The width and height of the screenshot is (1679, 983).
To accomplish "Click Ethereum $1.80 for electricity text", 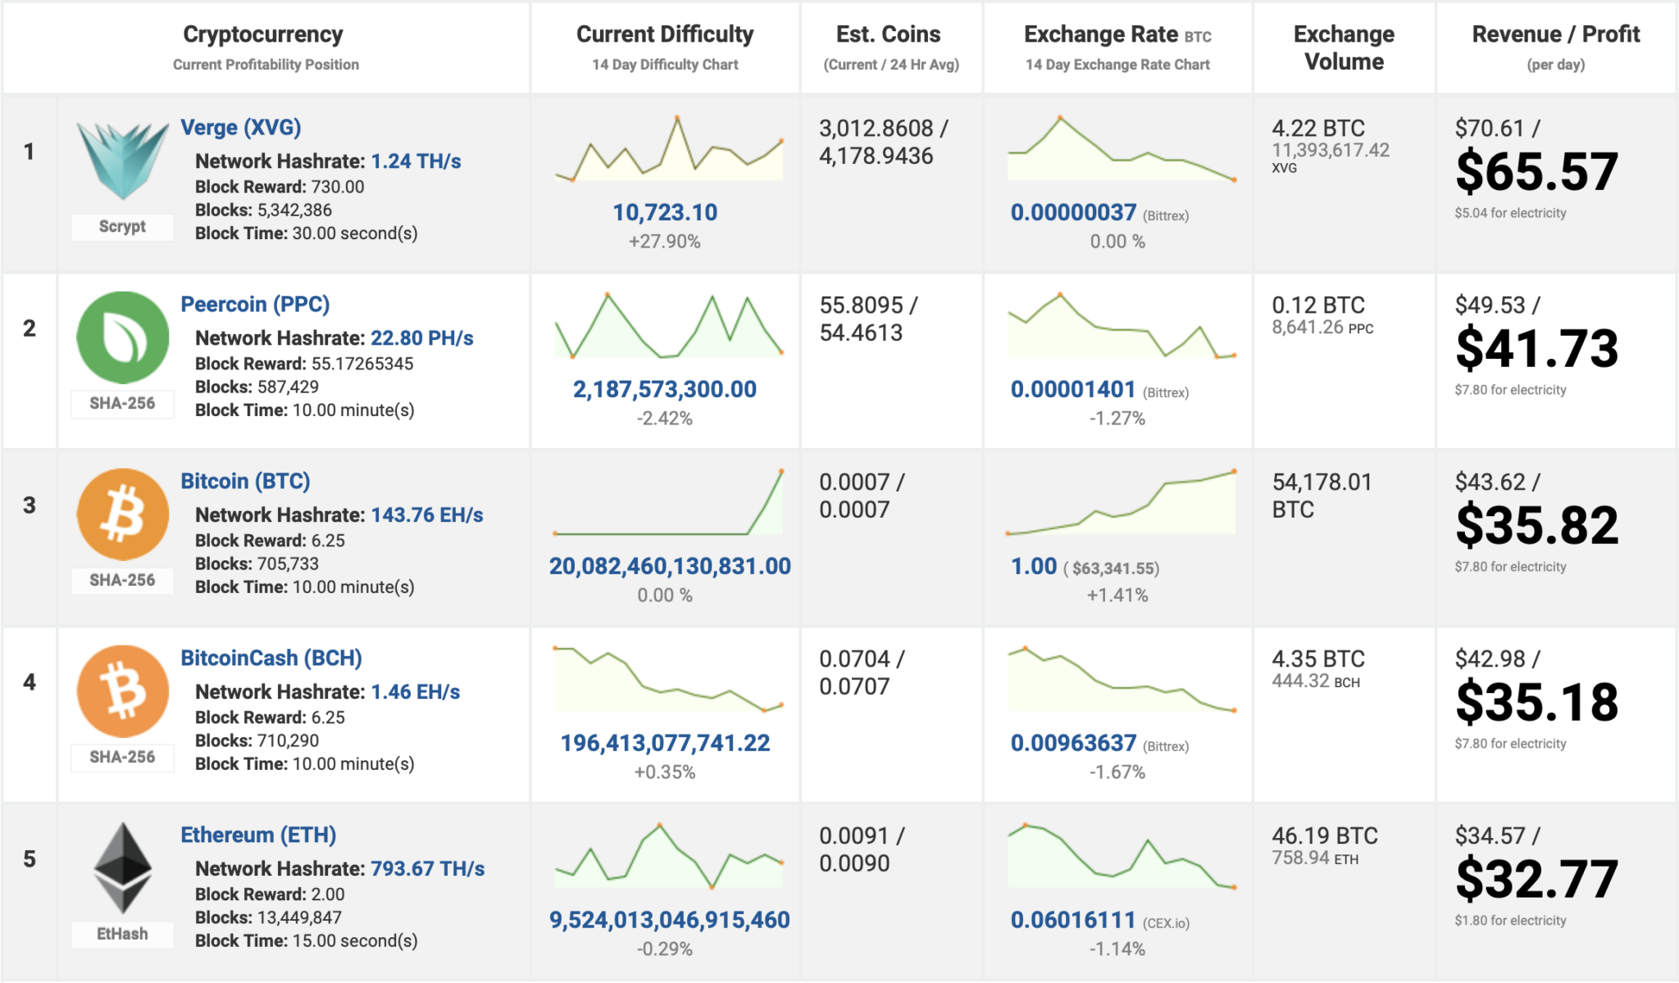I will [x=1510, y=921].
